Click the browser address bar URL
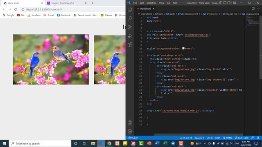 pos(44,9)
